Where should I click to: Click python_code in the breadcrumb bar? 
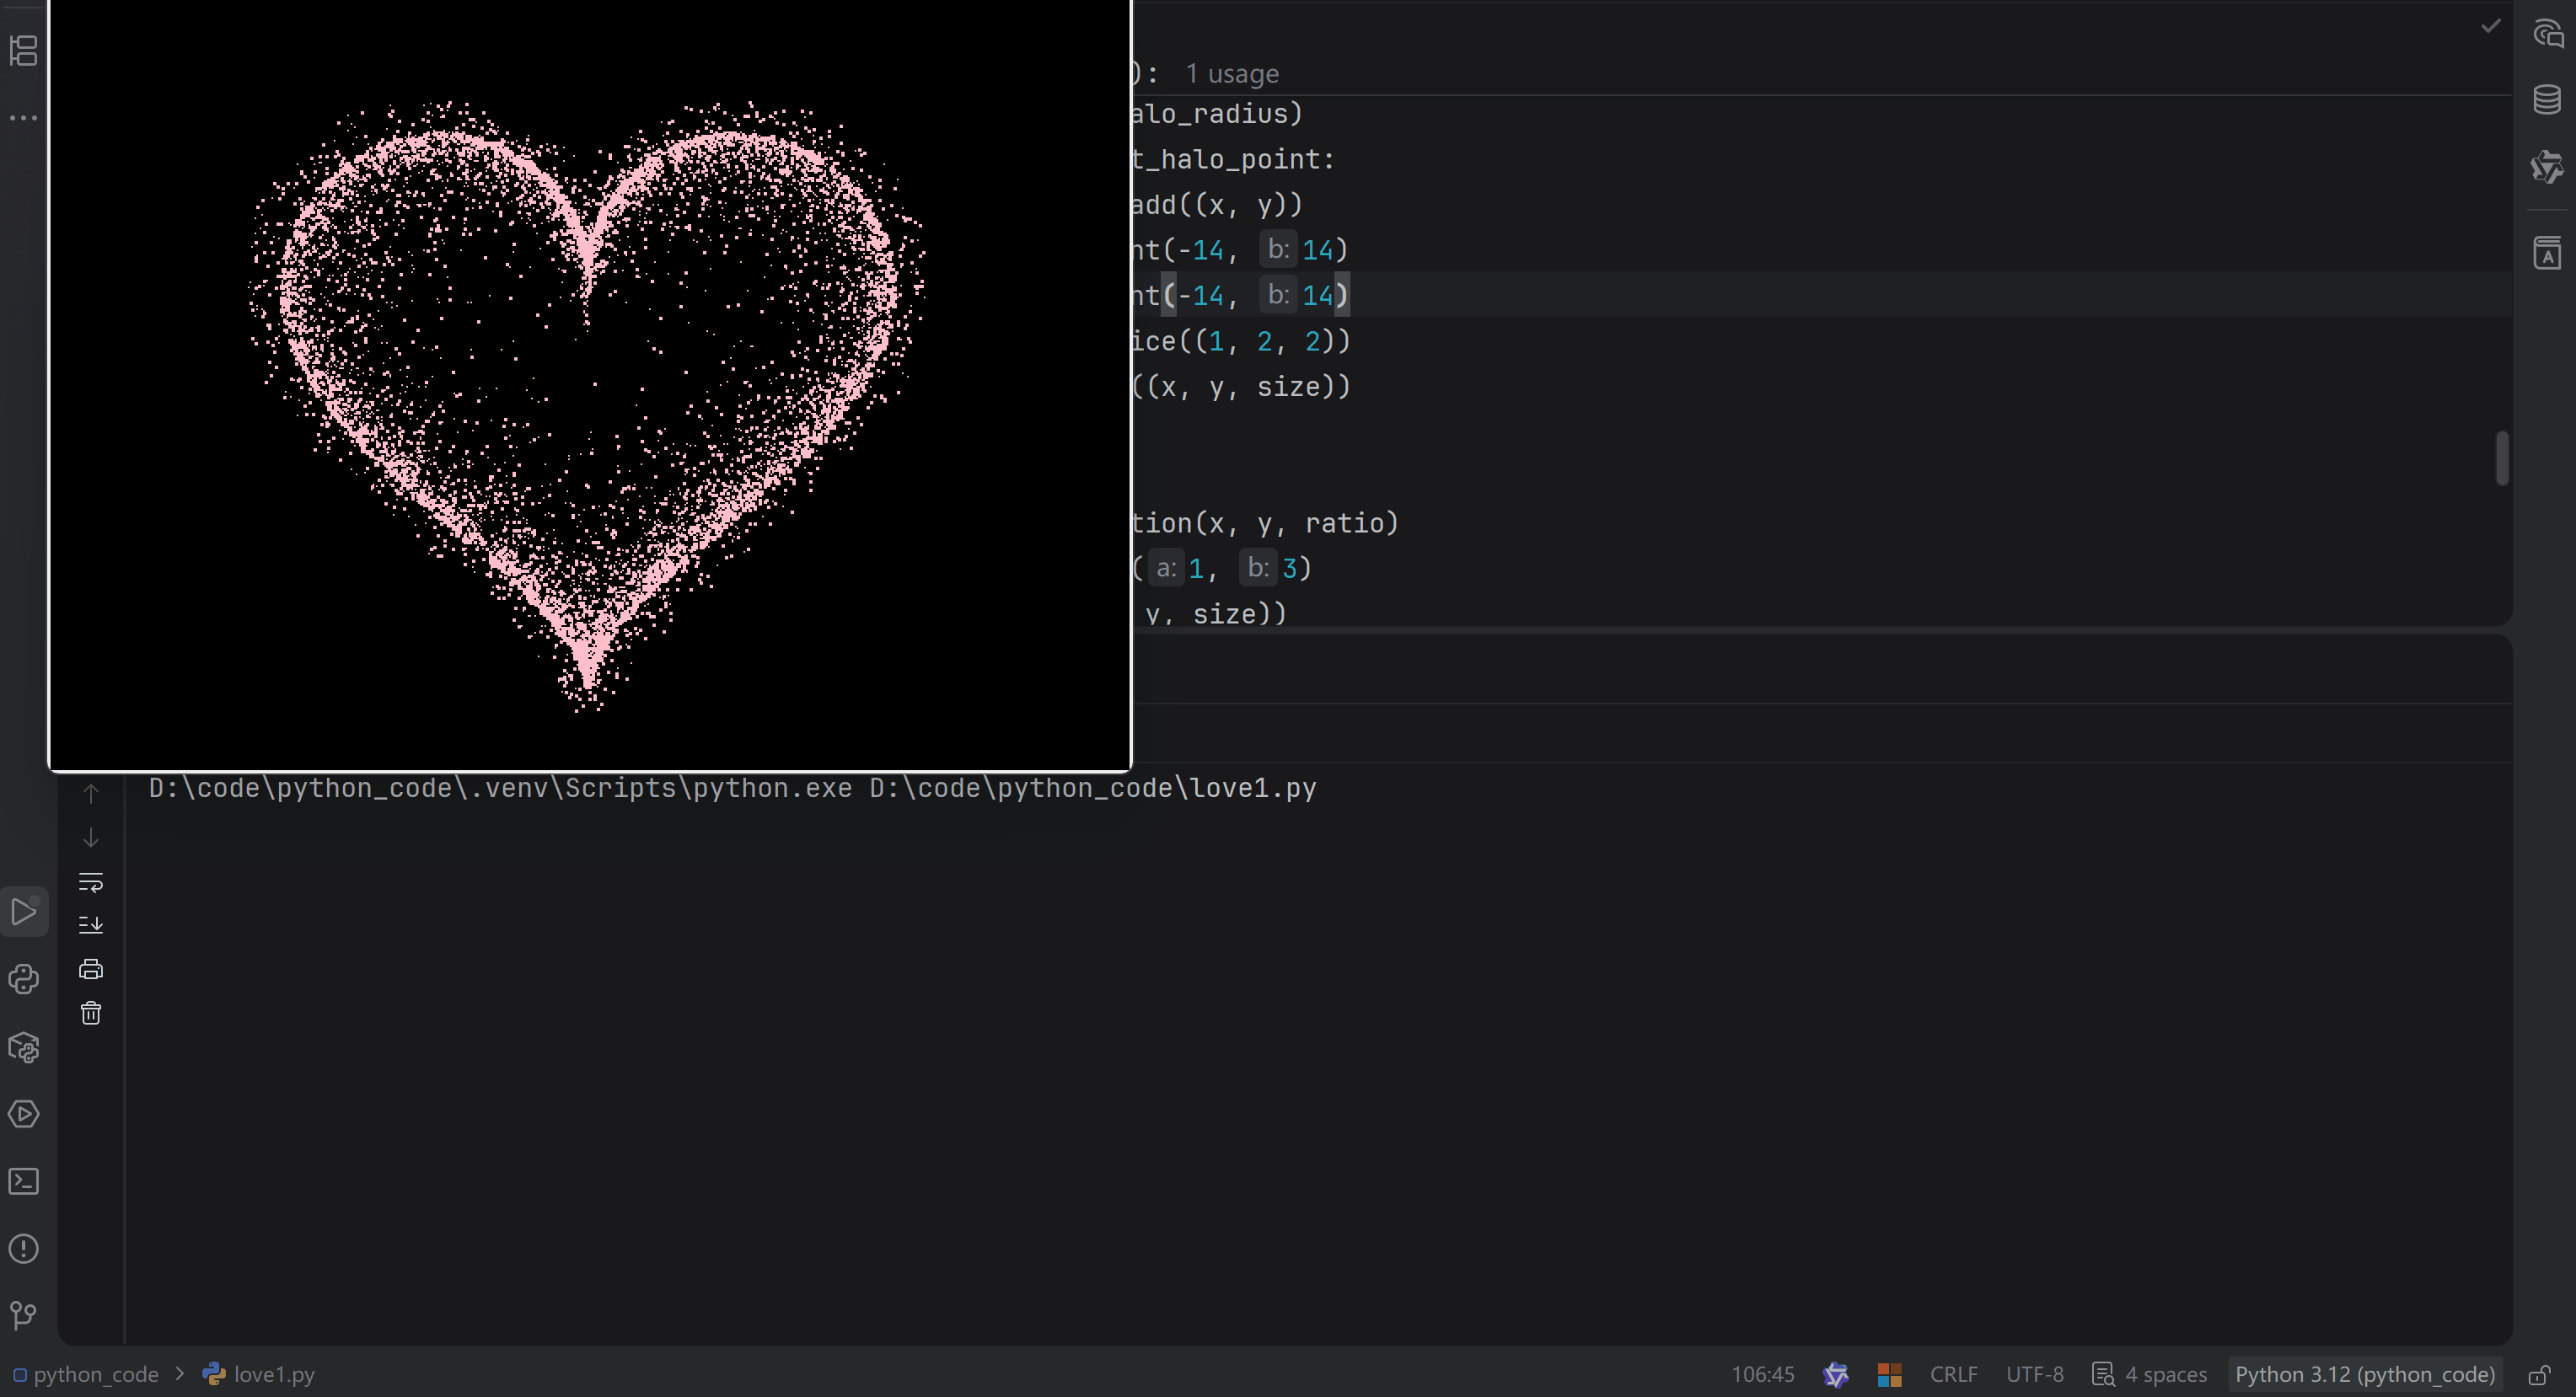pos(95,1375)
